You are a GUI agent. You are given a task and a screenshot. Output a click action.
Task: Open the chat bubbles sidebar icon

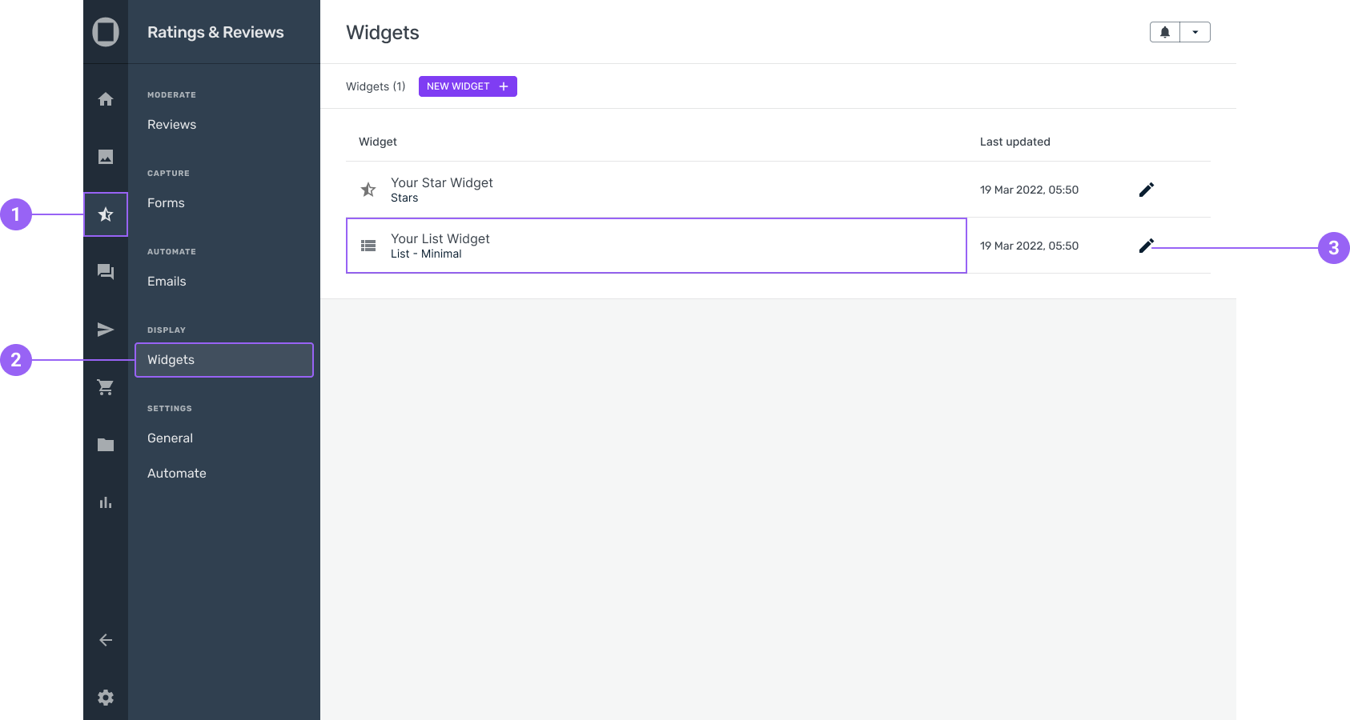tap(106, 272)
